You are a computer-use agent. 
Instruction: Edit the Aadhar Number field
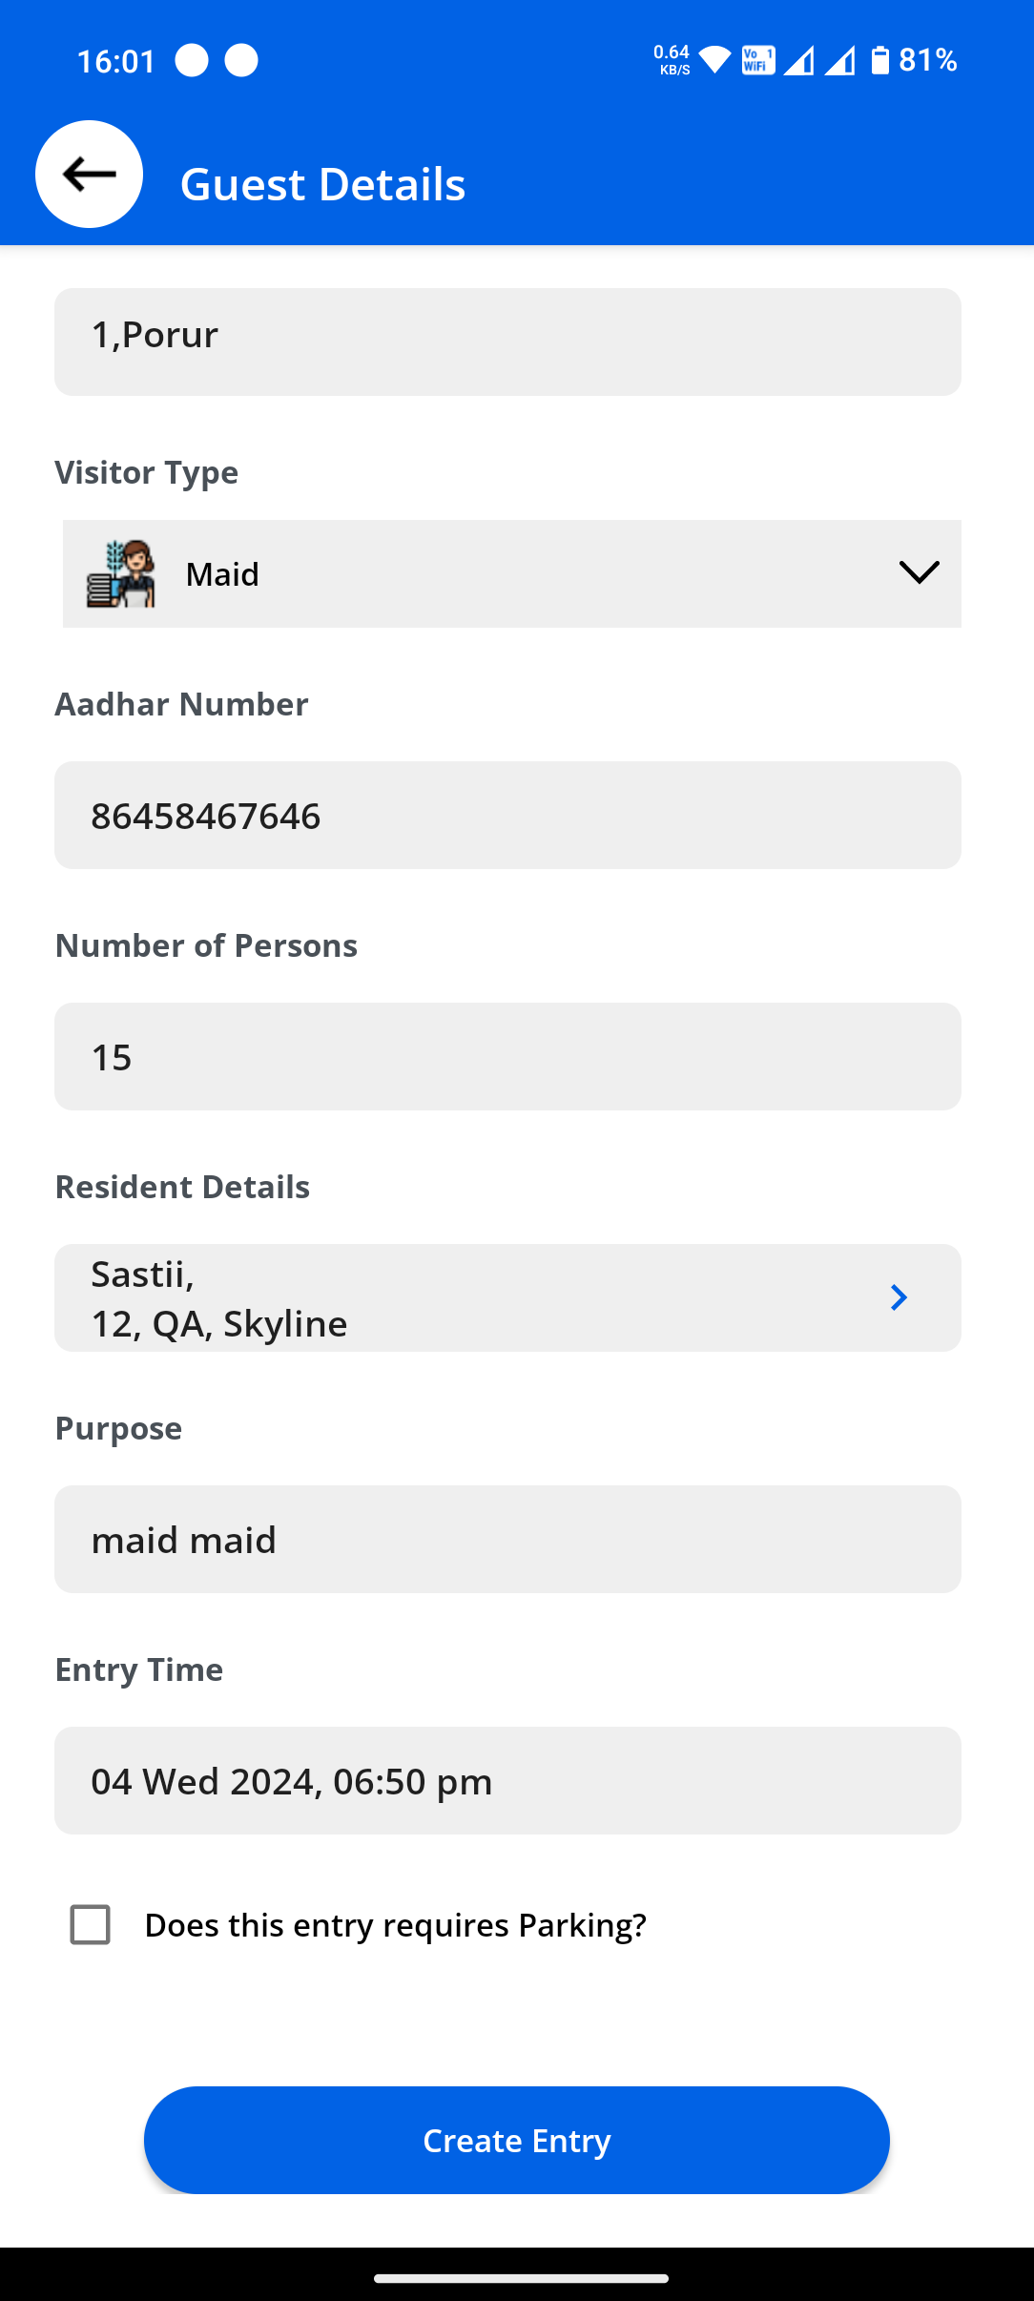click(x=507, y=815)
